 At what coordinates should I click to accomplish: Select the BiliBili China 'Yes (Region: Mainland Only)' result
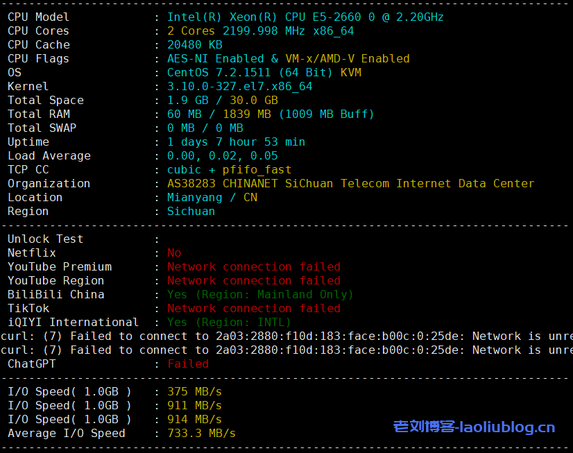point(260,295)
